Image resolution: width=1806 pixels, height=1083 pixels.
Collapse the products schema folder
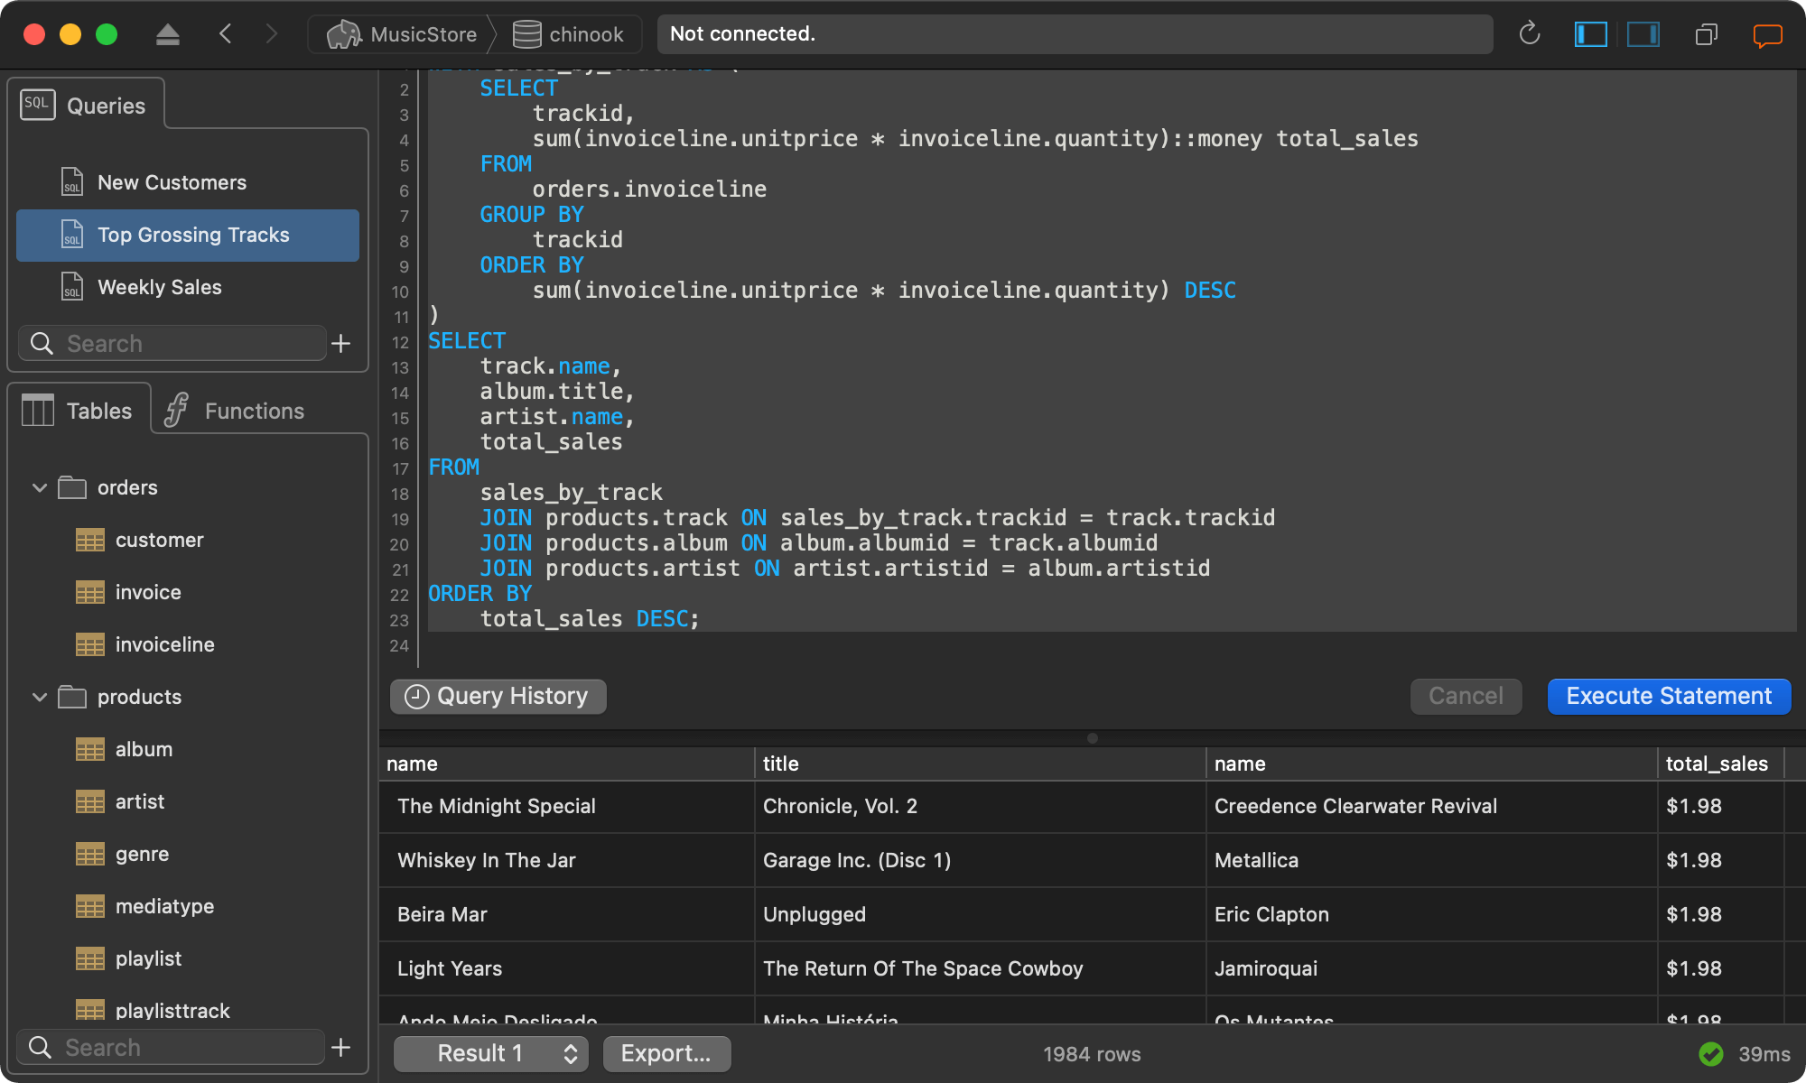coord(40,698)
